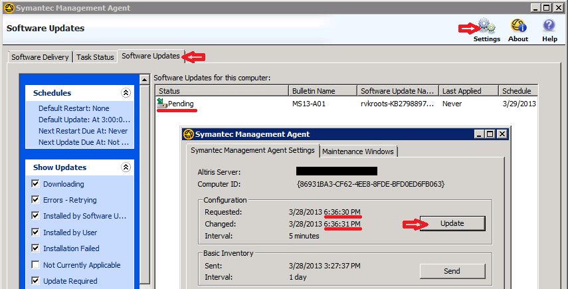
Task: Open the Maintenance Windows tab
Action: coord(358,151)
